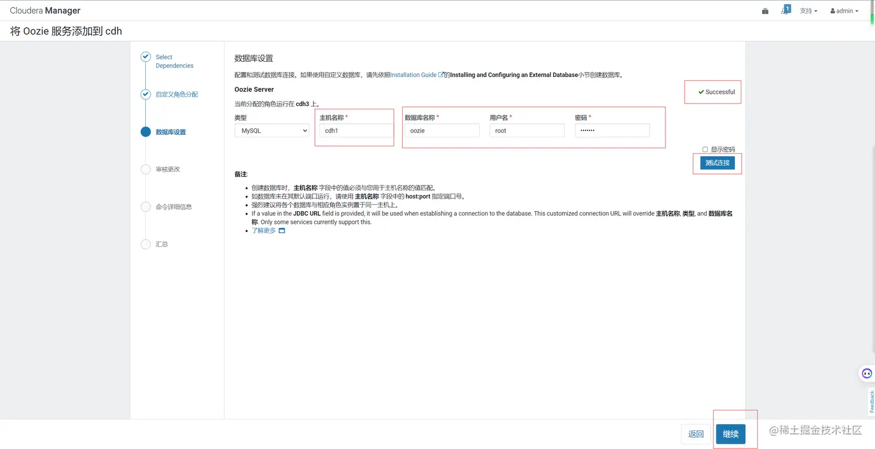Click the 数据库设置 page heading
The width and height of the screenshot is (875, 449).
pyautogui.click(x=253, y=58)
